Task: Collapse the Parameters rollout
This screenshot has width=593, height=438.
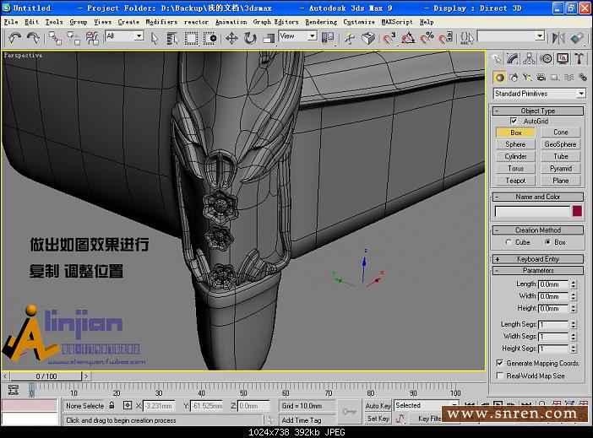Action: click(x=538, y=270)
